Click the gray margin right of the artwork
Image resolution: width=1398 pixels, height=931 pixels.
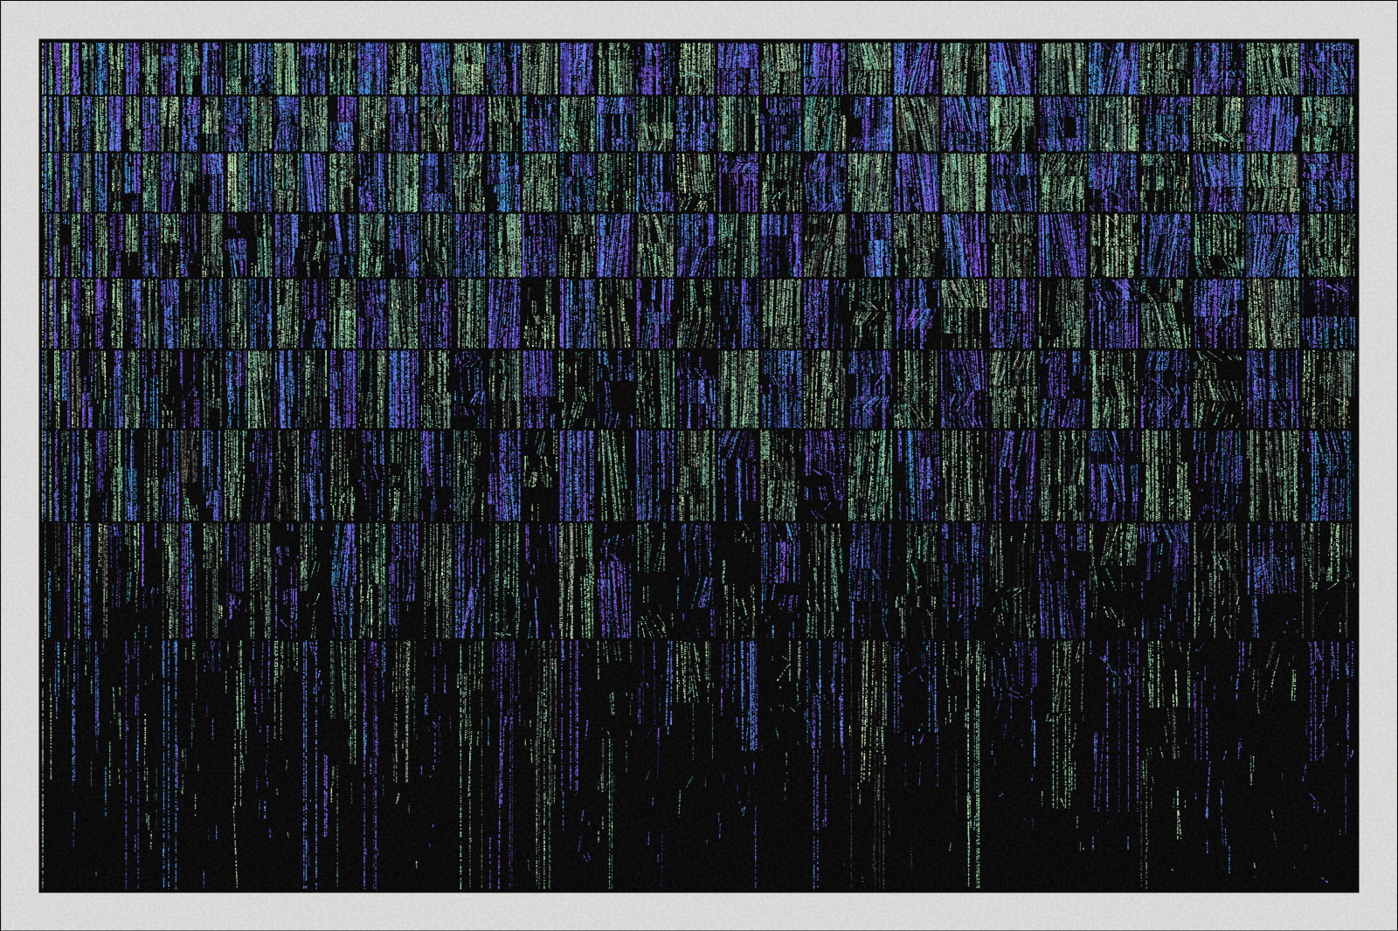tap(1378, 465)
